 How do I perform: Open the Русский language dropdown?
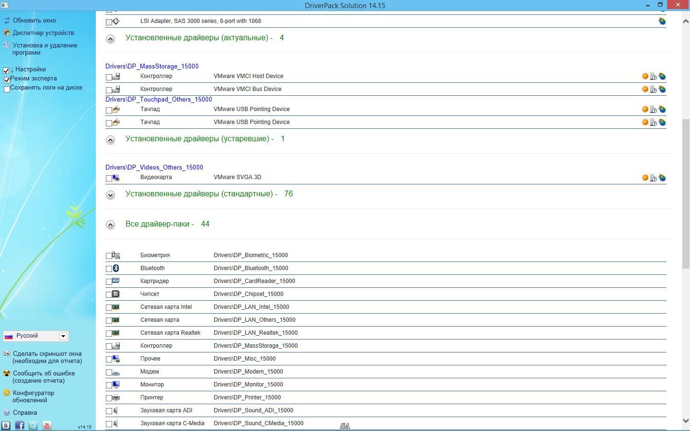point(35,336)
